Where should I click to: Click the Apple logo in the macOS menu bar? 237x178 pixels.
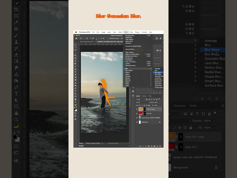tap(76, 32)
